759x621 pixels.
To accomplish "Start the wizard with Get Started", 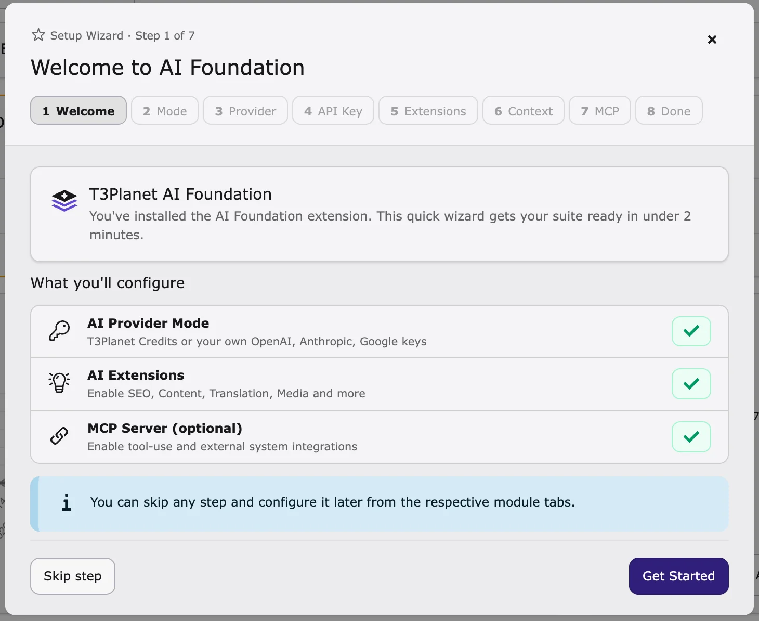I will pos(679,576).
